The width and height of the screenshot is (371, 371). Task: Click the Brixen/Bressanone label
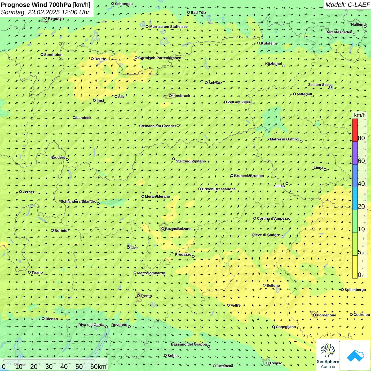click(x=219, y=189)
